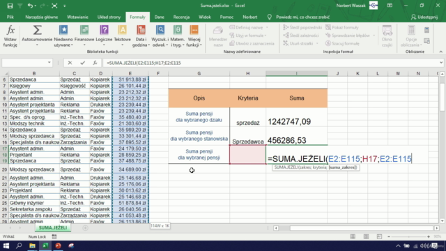Click horizontal scrollbar right arrow

[437, 228]
